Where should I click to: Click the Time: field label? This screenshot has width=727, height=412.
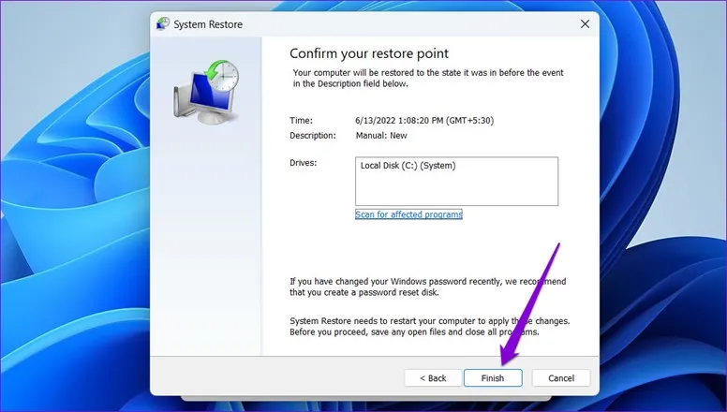(301, 121)
